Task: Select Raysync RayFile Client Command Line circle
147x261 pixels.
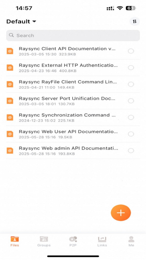Action: click(131, 84)
